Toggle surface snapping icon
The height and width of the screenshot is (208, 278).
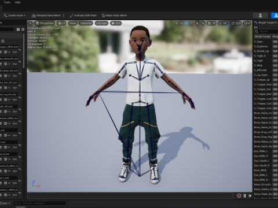click(x=203, y=23)
